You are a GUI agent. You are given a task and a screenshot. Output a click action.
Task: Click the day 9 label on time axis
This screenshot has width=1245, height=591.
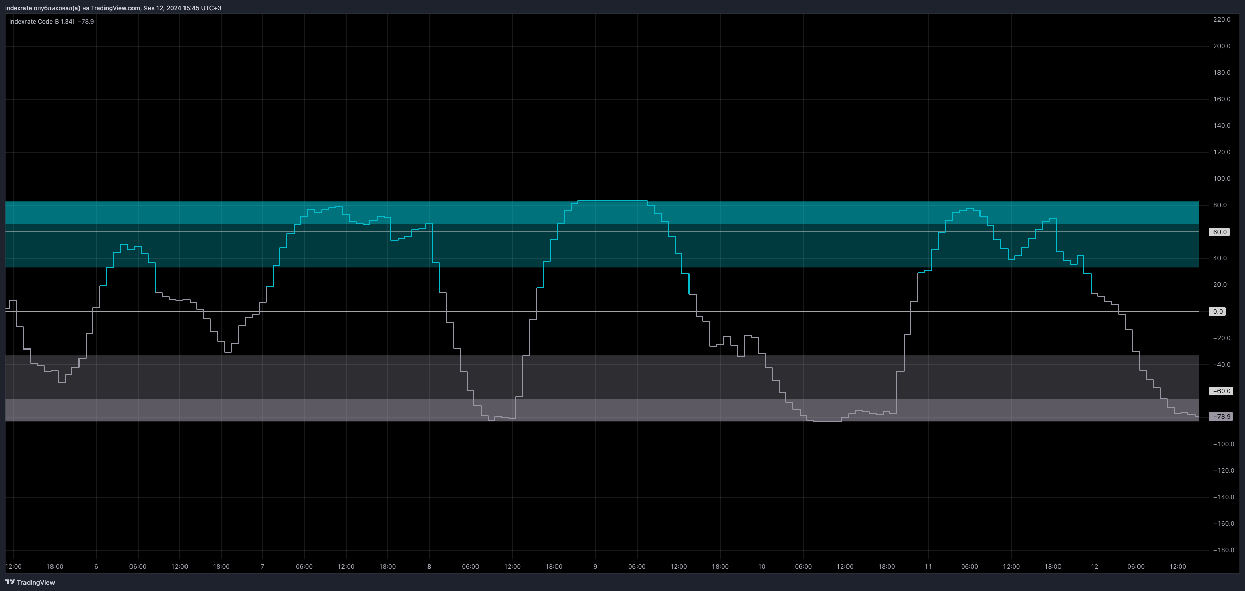pos(595,567)
